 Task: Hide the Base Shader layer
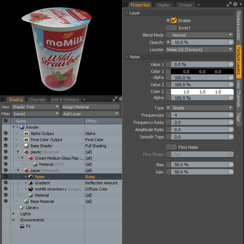[6, 145]
